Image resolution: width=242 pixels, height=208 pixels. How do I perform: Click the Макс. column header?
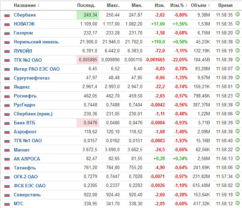point(113,6)
